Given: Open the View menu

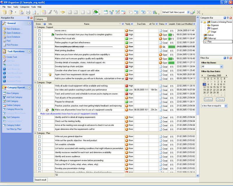Looking at the screenshot, I should pos(9,7).
